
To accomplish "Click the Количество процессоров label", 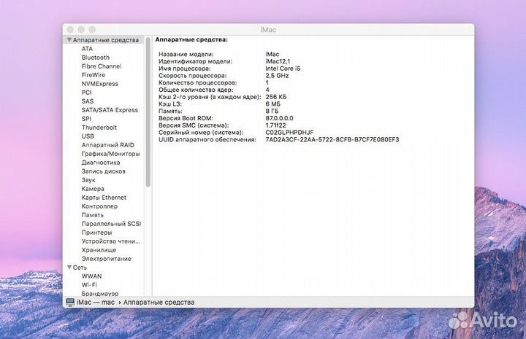I will click(197, 82).
